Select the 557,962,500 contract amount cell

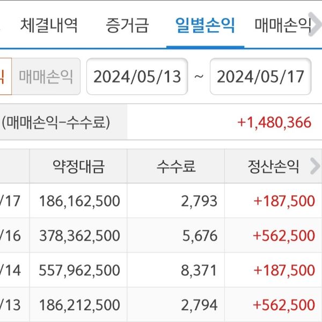[x=79, y=270]
